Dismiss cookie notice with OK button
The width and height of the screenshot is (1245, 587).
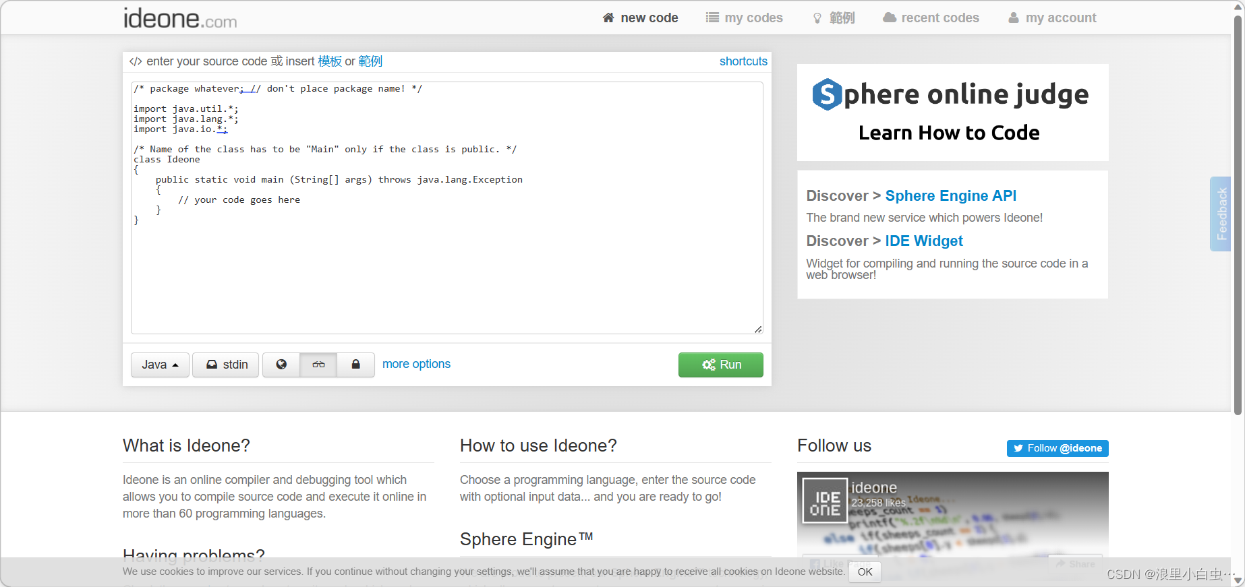point(865,571)
